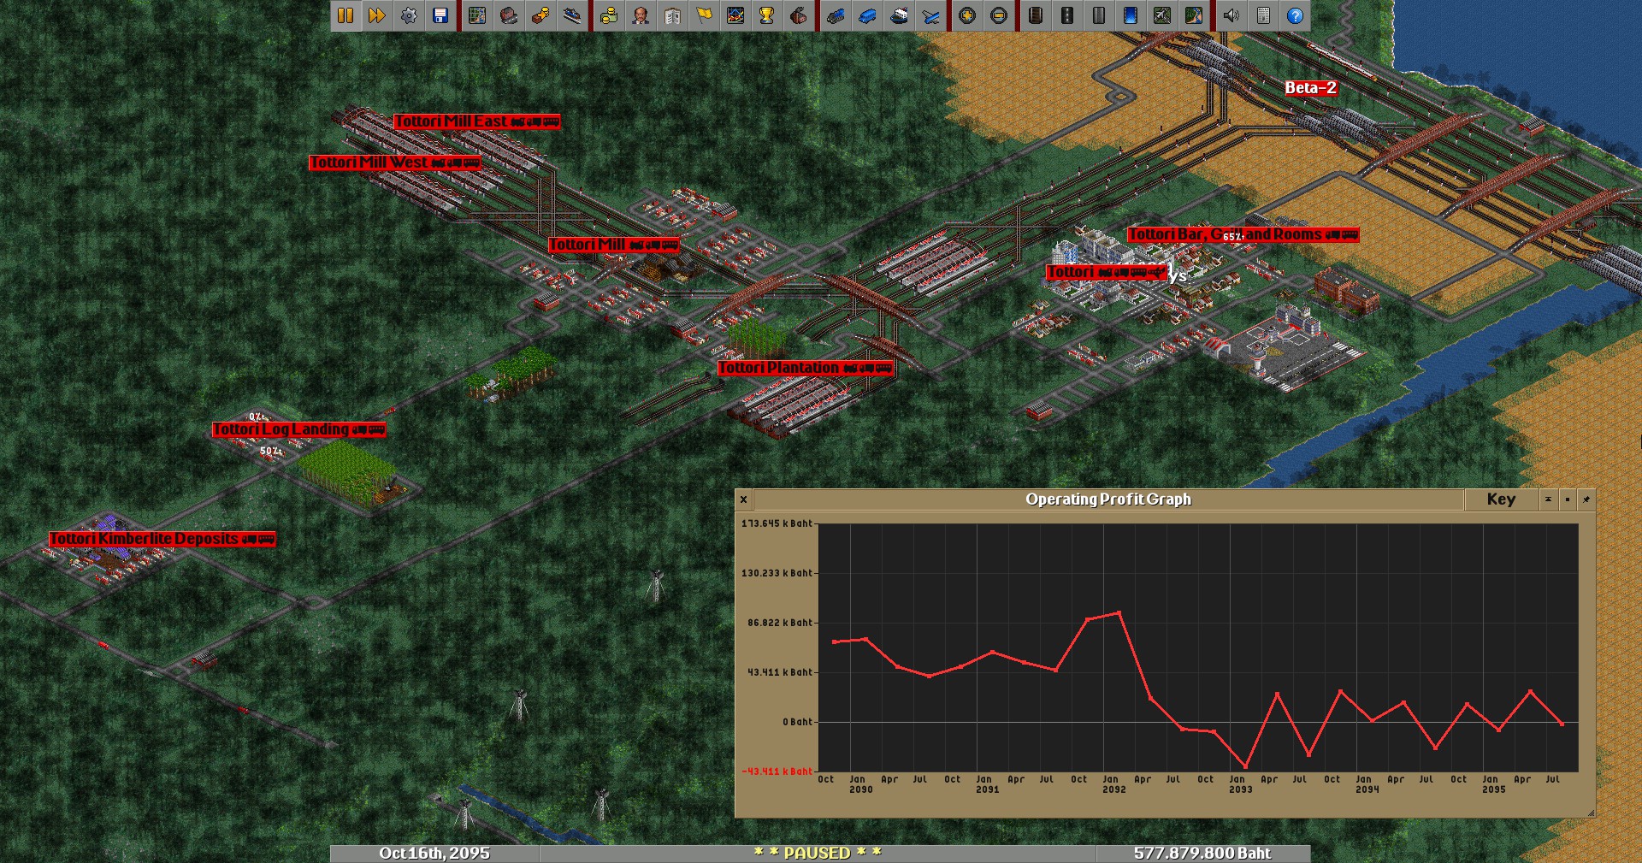
Task: Open the graphs menu icon
Action: coord(735,15)
